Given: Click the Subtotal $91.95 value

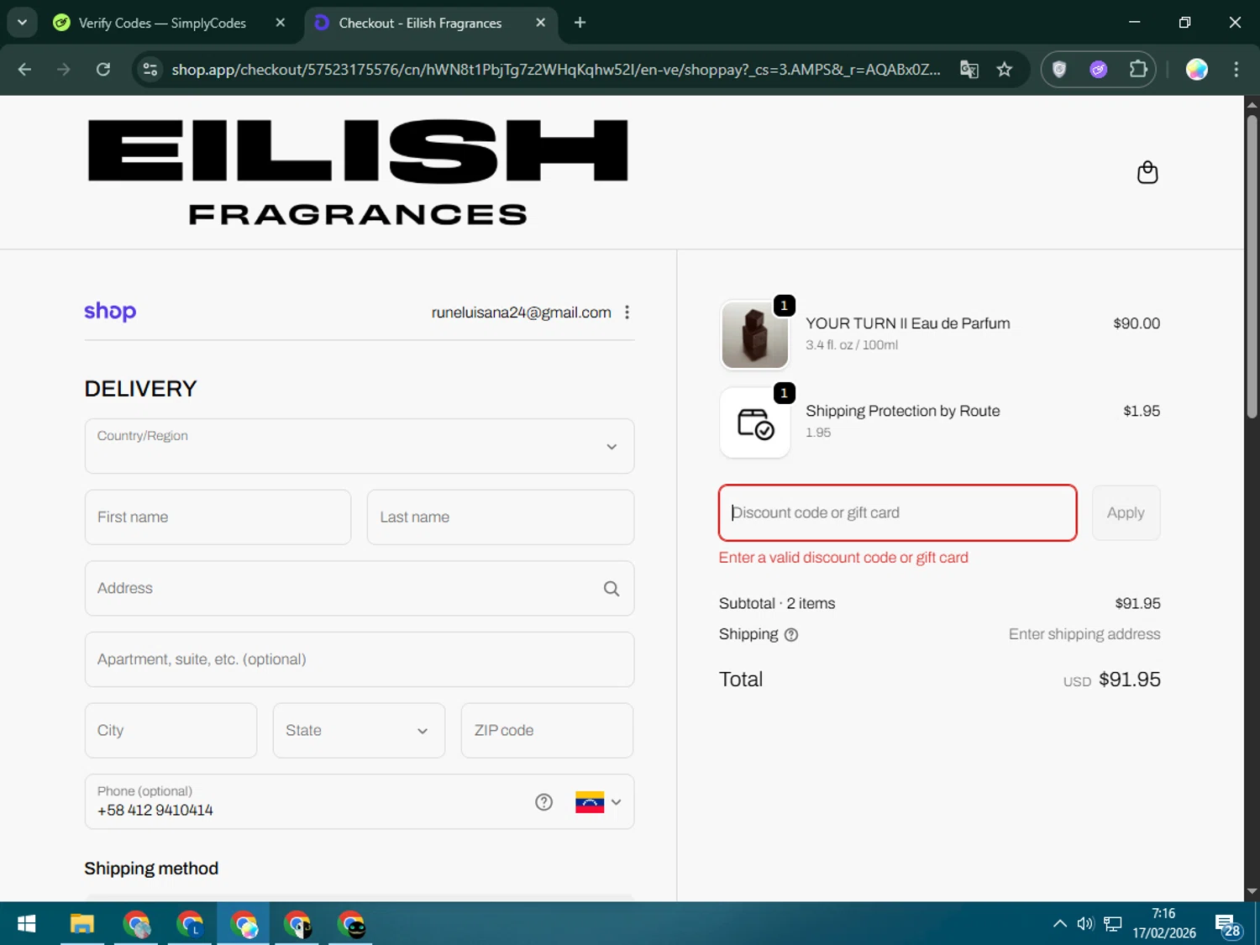Looking at the screenshot, I should (x=1137, y=604).
